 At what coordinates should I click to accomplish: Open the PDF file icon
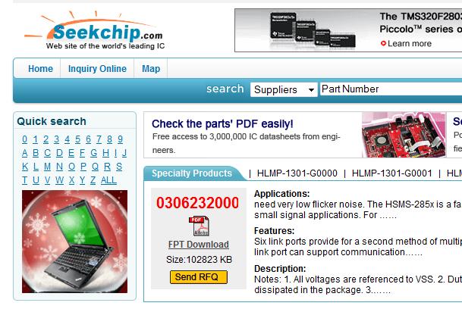pyautogui.click(x=199, y=226)
